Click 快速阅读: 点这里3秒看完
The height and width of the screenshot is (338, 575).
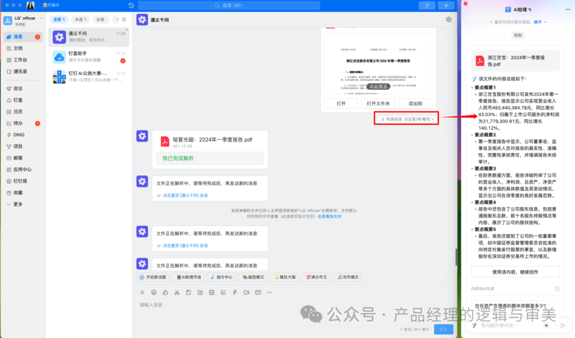[406, 119]
